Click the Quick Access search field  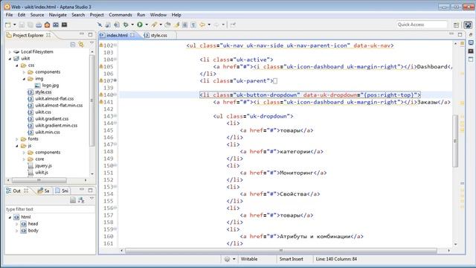tap(422, 25)
